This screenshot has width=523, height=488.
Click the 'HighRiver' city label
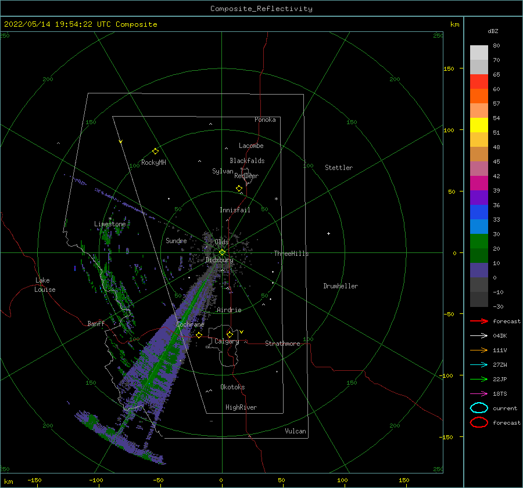[241, 407]
